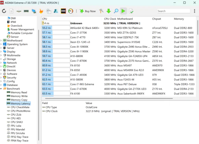Screen dimensions: 199x144
Task: Open the memory module benchmark icon
Action: pos(26,11)
